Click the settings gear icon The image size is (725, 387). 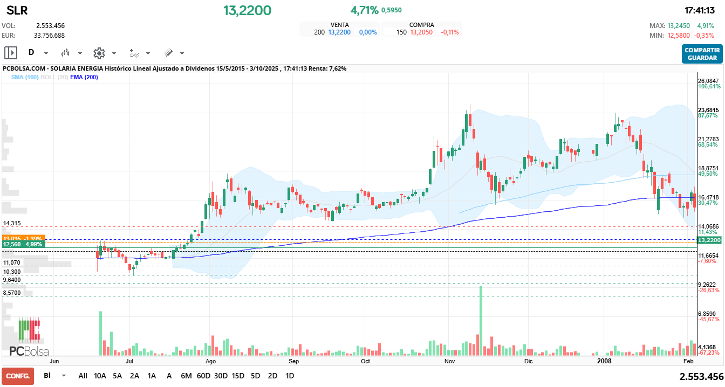click(99, 53)
